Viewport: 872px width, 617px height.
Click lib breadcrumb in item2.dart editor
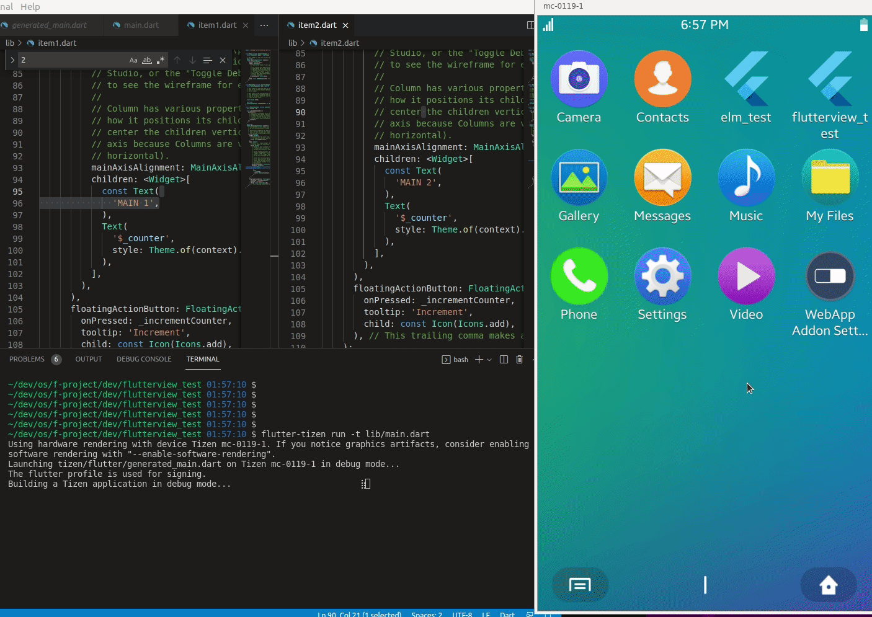tap(293, 43)
